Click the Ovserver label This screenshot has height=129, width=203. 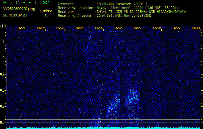(x=66, y=4)
